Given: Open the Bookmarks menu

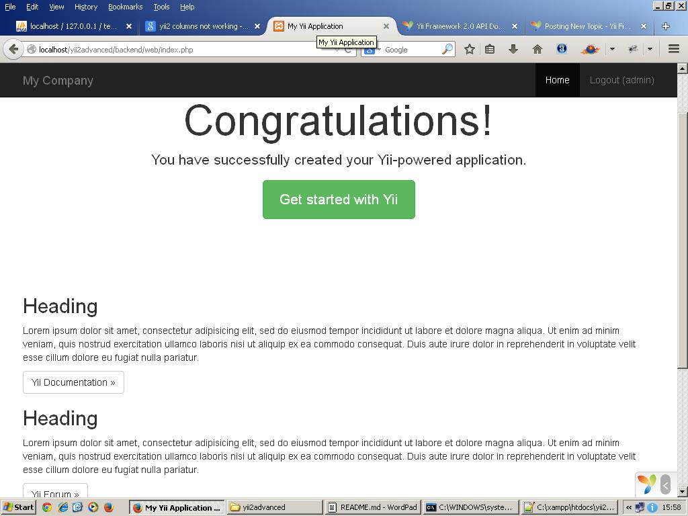Looking at the screenshot, I should (x=125, y=7).
